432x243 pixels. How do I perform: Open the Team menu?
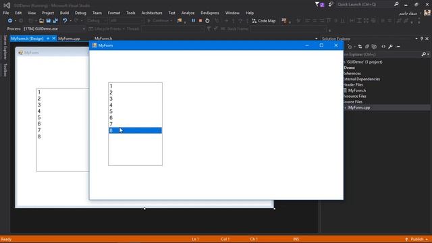97,13
